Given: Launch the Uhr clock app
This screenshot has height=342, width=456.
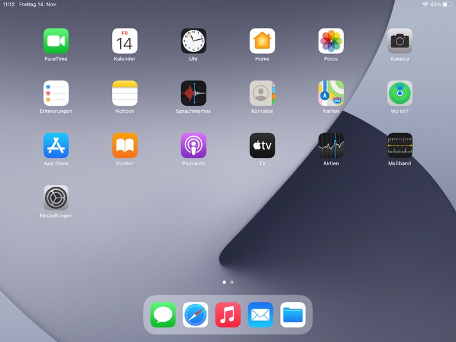Looking at the screenshot, I should (193, 41).
